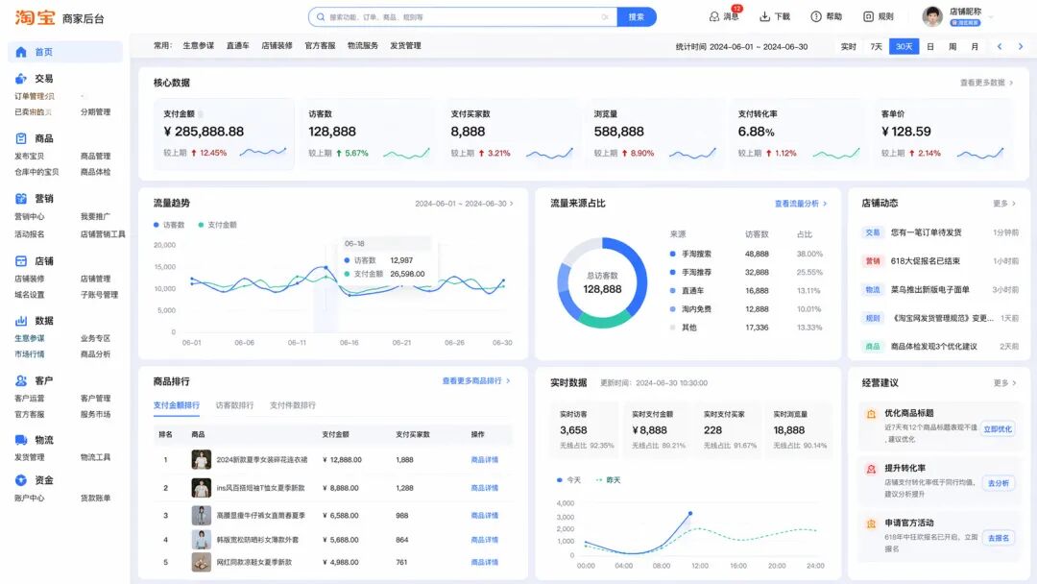Click the 手淘搜索 blue segment legend dot
The width and height of the screenshot is (1037, 584).
673,255
